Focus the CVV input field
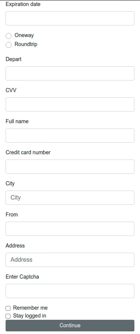This screenshot has height=334, width=140. point(70,104)
